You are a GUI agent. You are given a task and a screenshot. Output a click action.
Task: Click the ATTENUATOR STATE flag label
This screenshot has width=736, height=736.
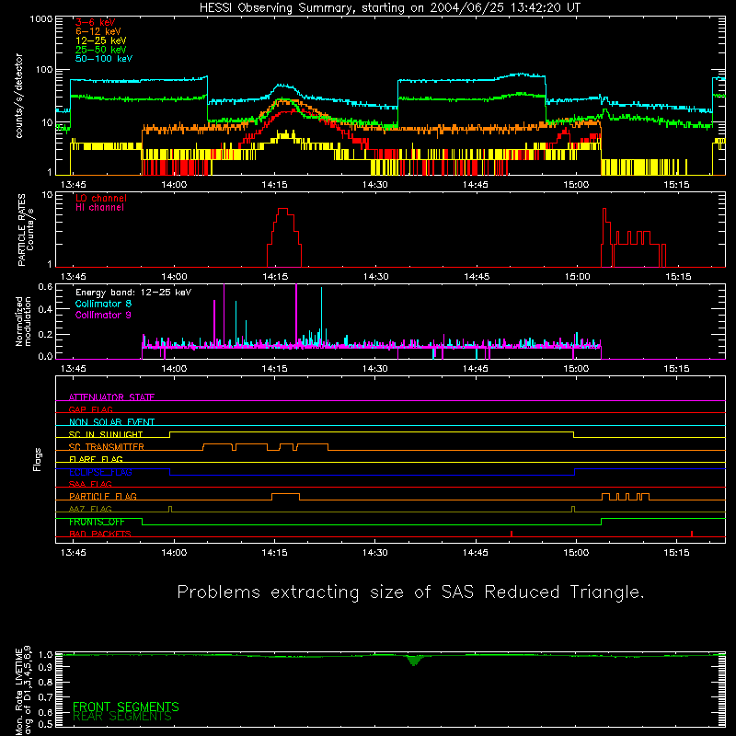click(111, 397)
